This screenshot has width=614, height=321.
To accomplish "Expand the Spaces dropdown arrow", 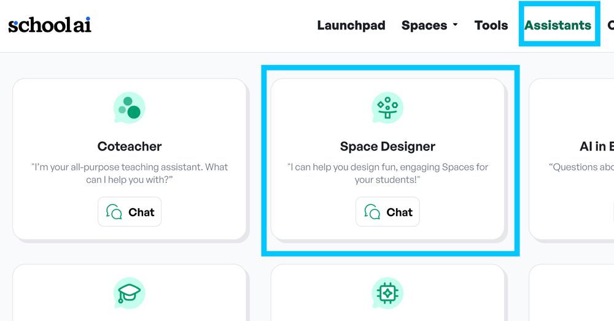I will click(x=455, y=25).
